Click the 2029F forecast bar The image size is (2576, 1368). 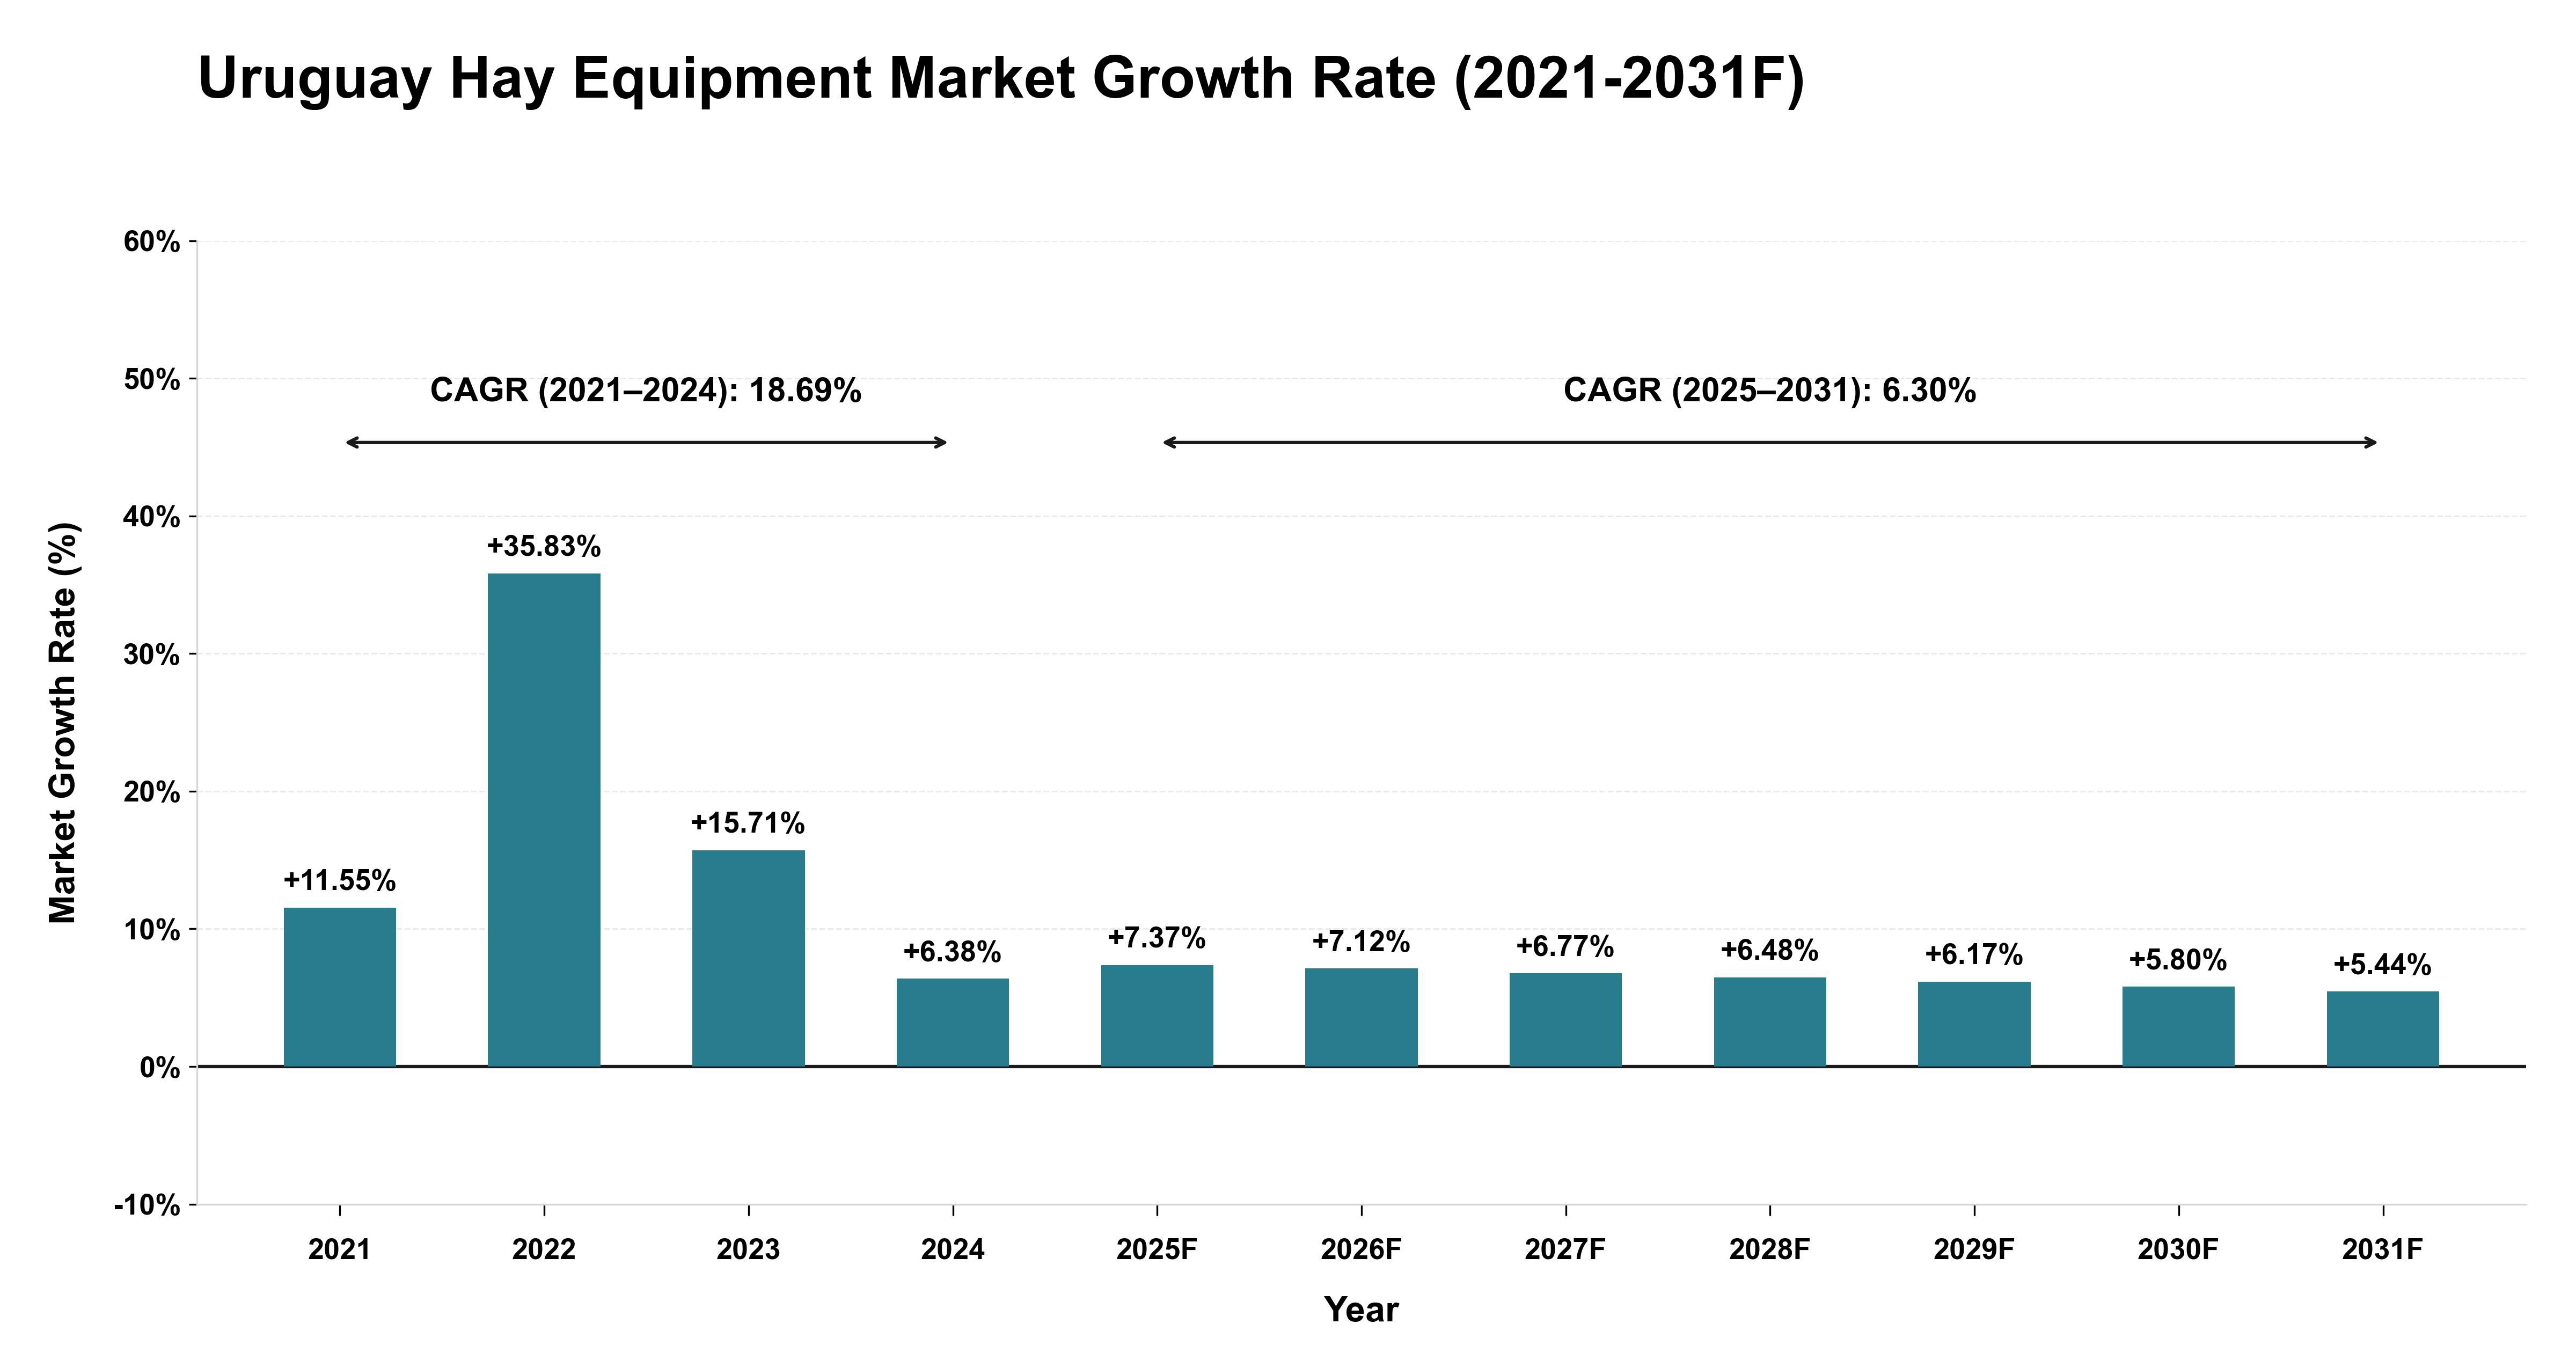coord(1974,1024)
